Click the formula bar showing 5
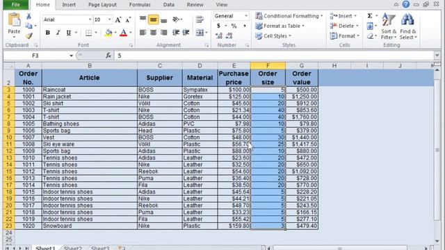The image size is (445, 250). (x=273, y=56)
